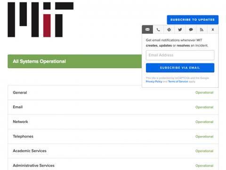Image resolution: width=226 pixels, height=170 pixels.
Task: Click Operational status for Academic Services
Action: pyautogui.click(x=204, y=151)
